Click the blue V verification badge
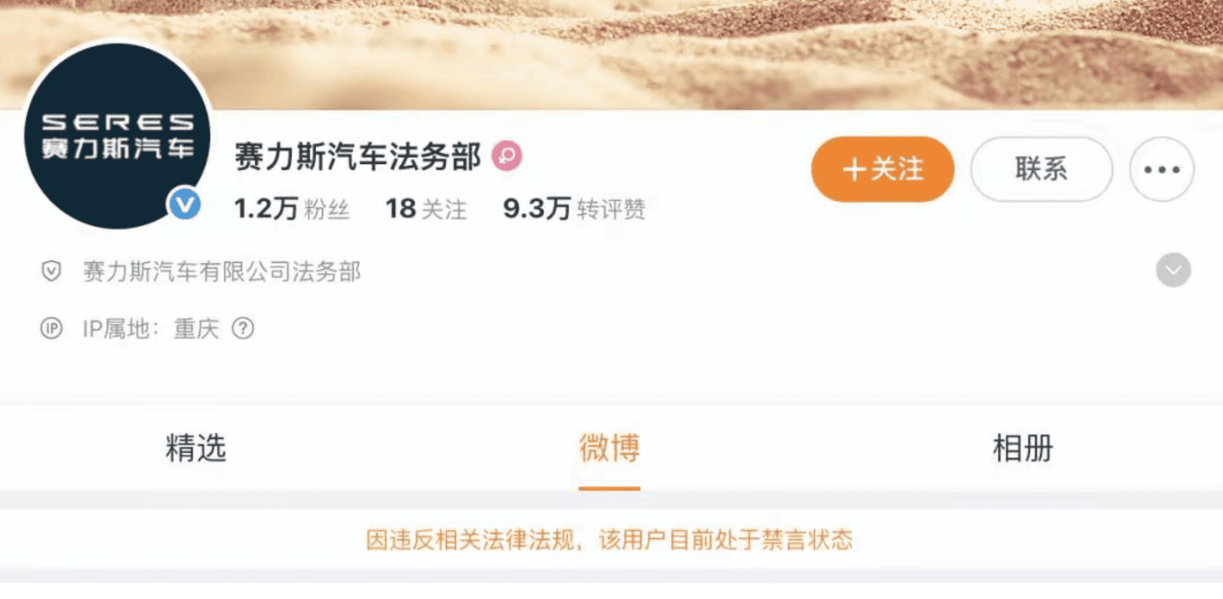 click(x=185, y=205)
